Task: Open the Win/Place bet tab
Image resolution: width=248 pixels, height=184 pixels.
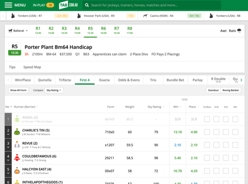Action: pos(23,80)
